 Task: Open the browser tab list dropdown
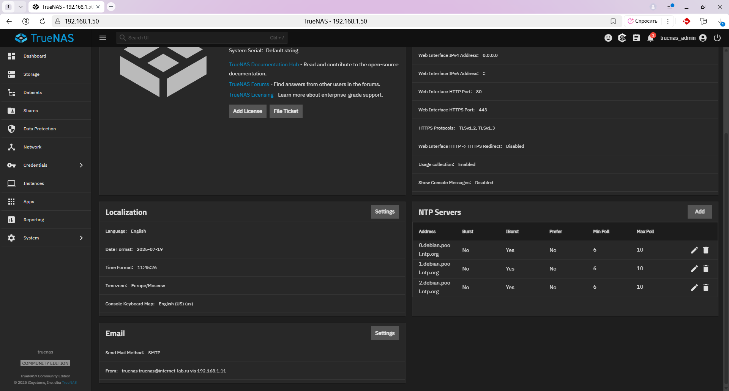21,7
